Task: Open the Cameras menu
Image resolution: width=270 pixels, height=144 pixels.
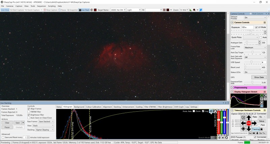Action: (x=10, y=6)
